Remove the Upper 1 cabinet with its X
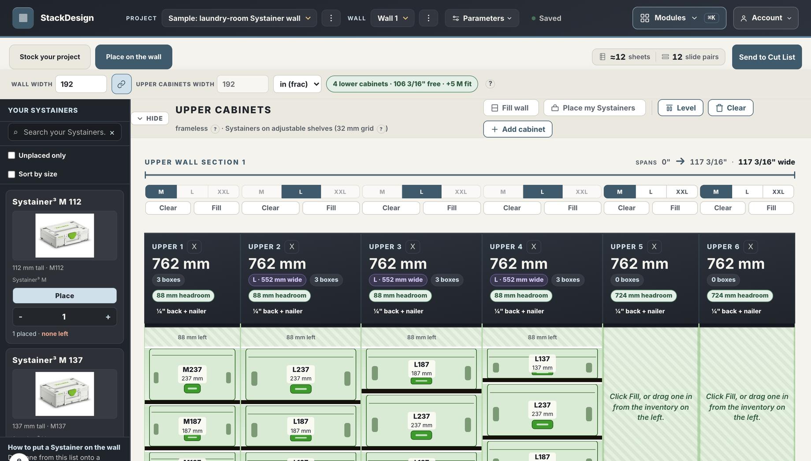This screenshot has width=811, height=461. point(194,247)
